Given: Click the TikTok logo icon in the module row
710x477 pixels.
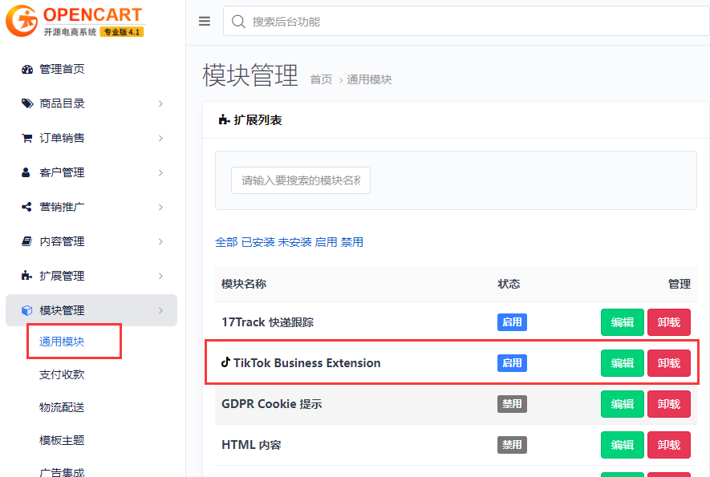Looking at the screenshot, I should coord(225,362).
